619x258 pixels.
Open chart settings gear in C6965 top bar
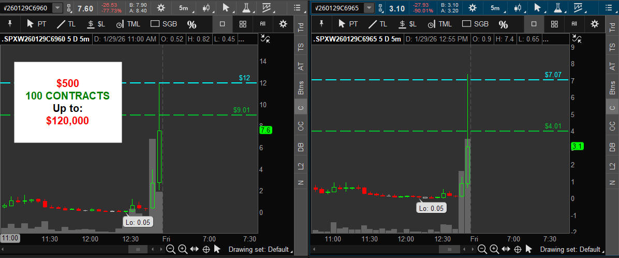pyautogui.click(x=471, y=8)
